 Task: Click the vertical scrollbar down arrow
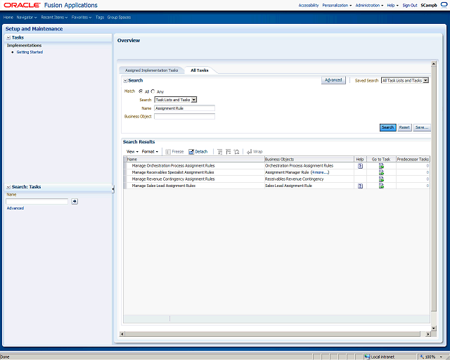[434, 328]
